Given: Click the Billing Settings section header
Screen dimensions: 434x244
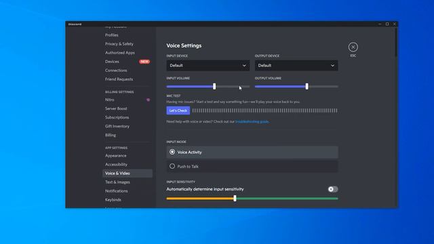Looking at the screenshot, I should pos(119,92).
